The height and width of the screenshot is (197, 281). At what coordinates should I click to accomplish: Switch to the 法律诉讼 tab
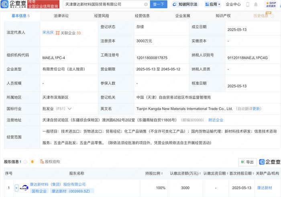click(x=61, y=16)
